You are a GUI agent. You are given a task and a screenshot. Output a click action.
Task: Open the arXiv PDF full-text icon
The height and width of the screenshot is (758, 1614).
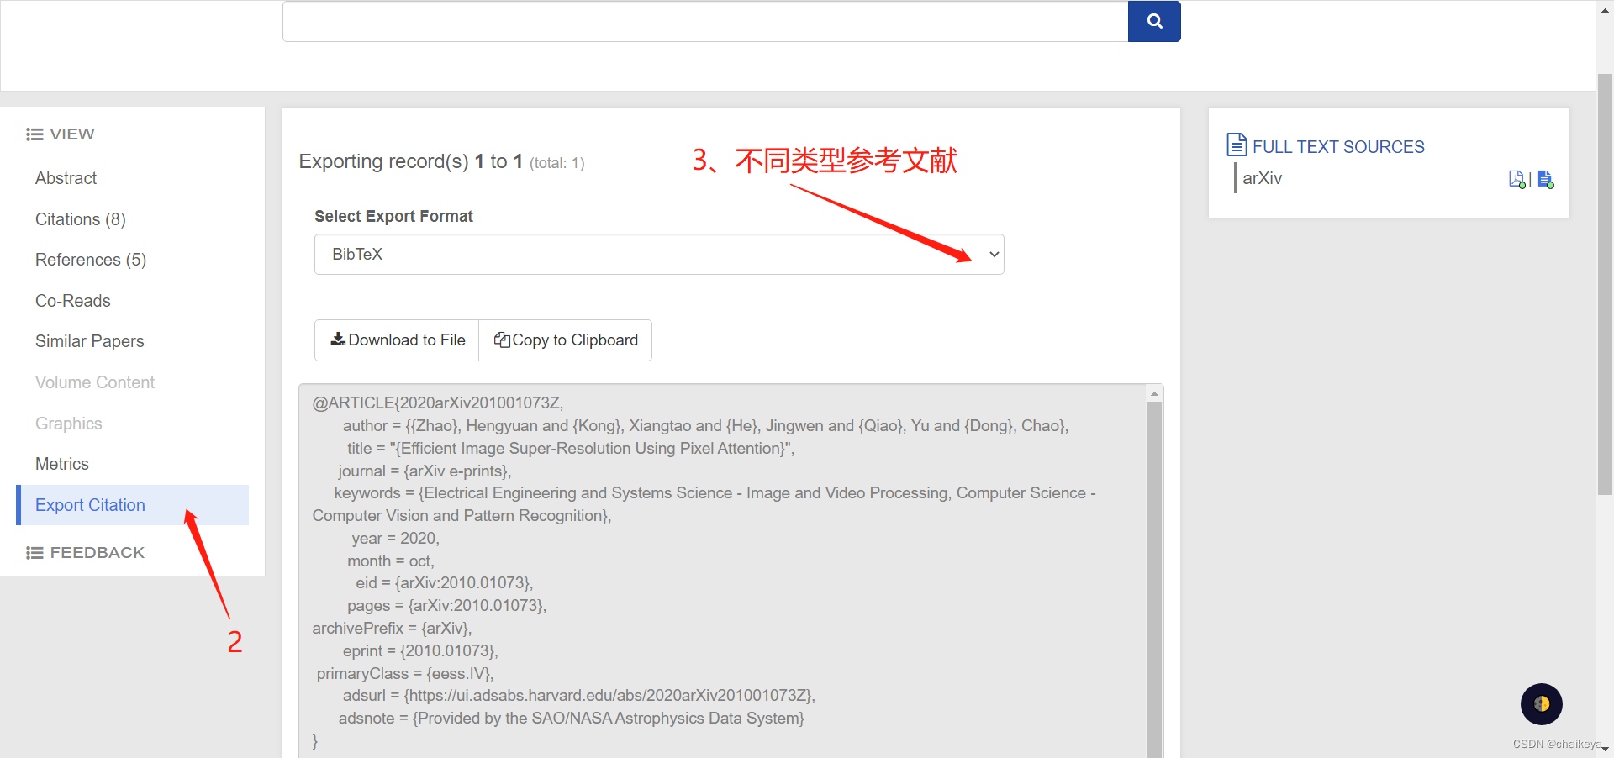(x=1516, y=179)
